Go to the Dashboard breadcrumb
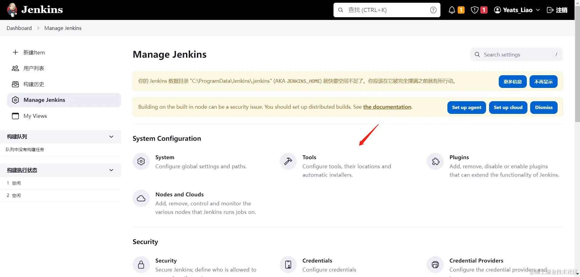580x277 pixels. 19,28
